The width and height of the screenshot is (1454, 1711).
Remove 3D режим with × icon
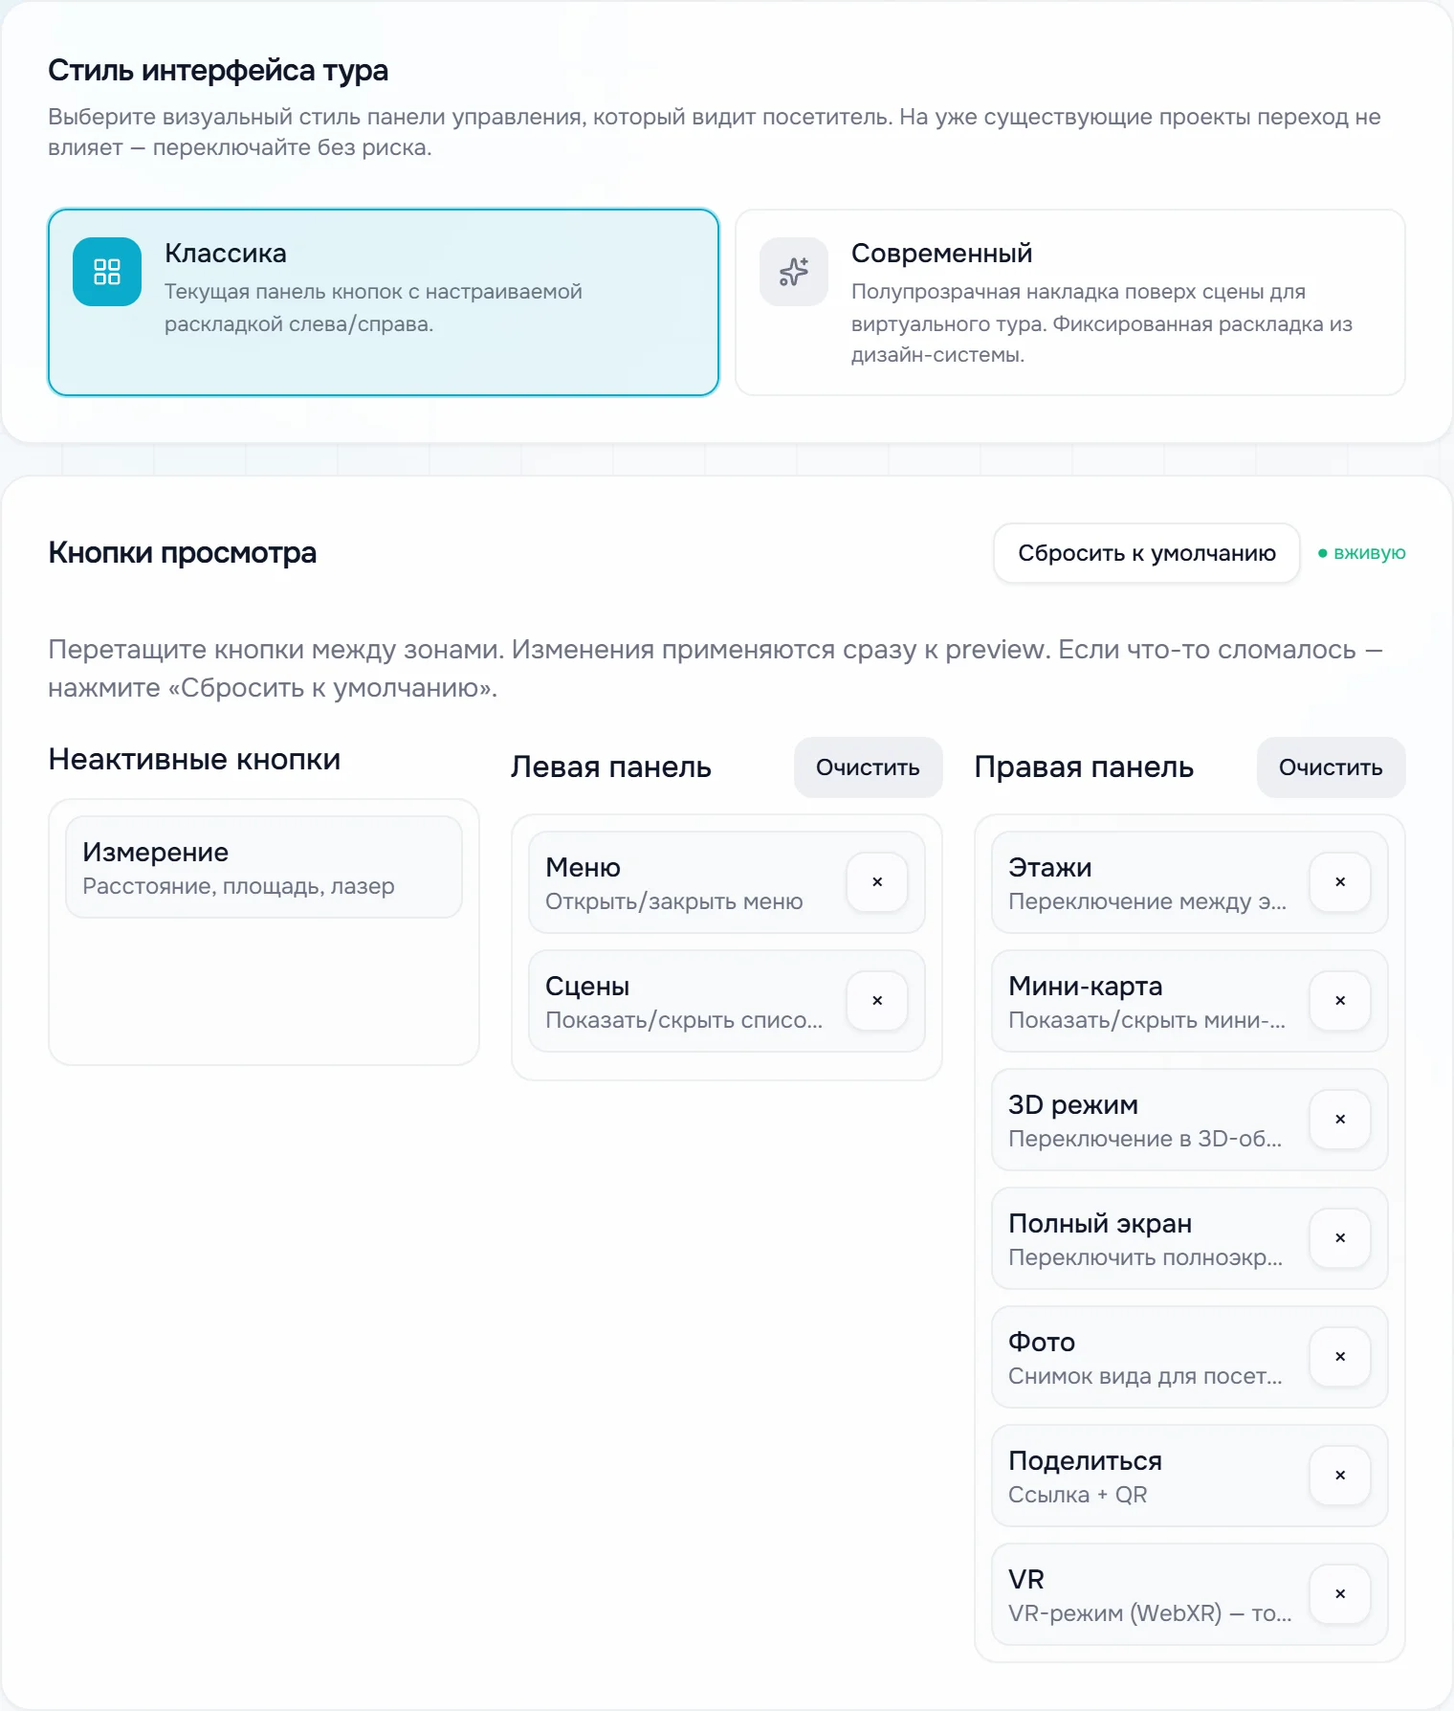[x=1340, y=1120]
